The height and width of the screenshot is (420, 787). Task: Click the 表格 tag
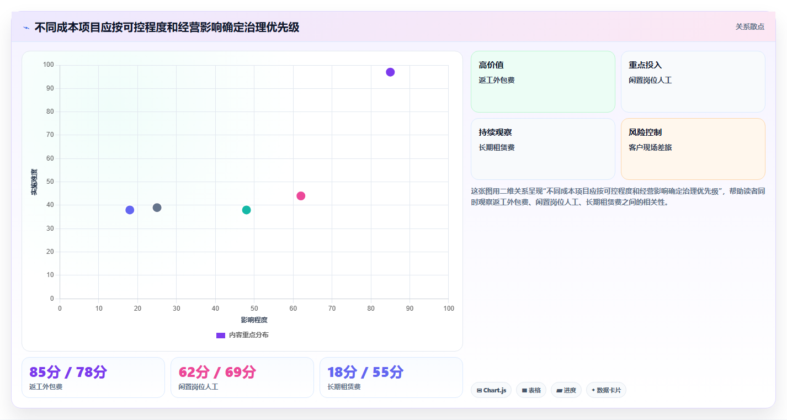pyautogui.click(x=531, y=390)
